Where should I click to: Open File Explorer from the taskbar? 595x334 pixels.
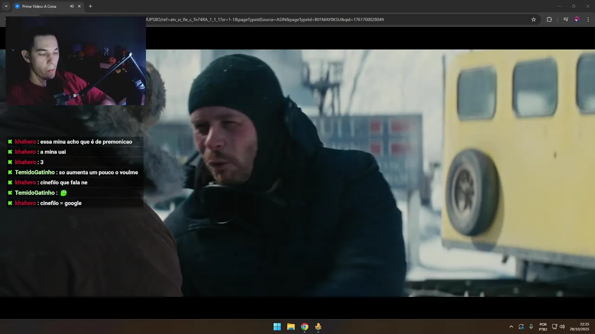click(291, 327)
